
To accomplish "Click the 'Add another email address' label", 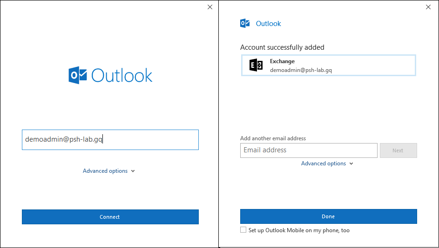I will pyautogui.click(x=273, y=138).
